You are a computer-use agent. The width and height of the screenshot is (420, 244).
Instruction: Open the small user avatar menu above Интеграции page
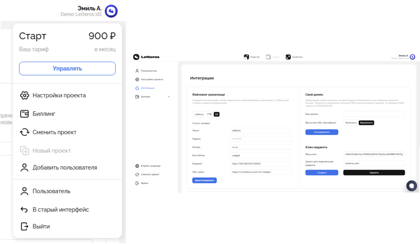(x=413, y=57)
